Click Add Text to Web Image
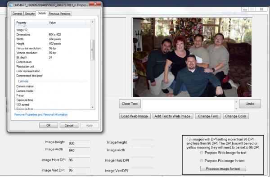The width and height of the screenshot is (270, 177). 172,116
